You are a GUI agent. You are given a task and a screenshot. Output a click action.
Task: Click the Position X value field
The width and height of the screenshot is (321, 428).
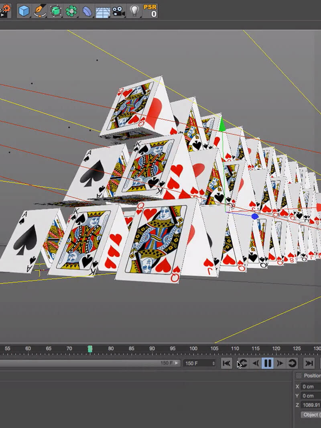coord(311,387)
